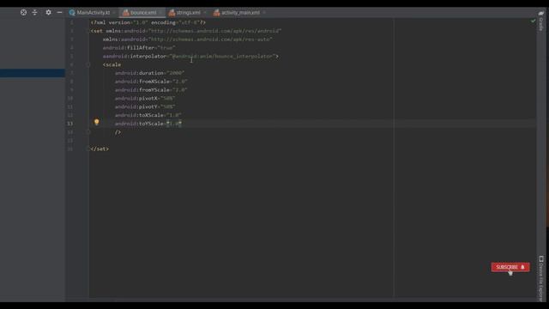Click the red SUBSCRIBE button
The height and width of the screenshot is (309, 549).
click(510, 267)
